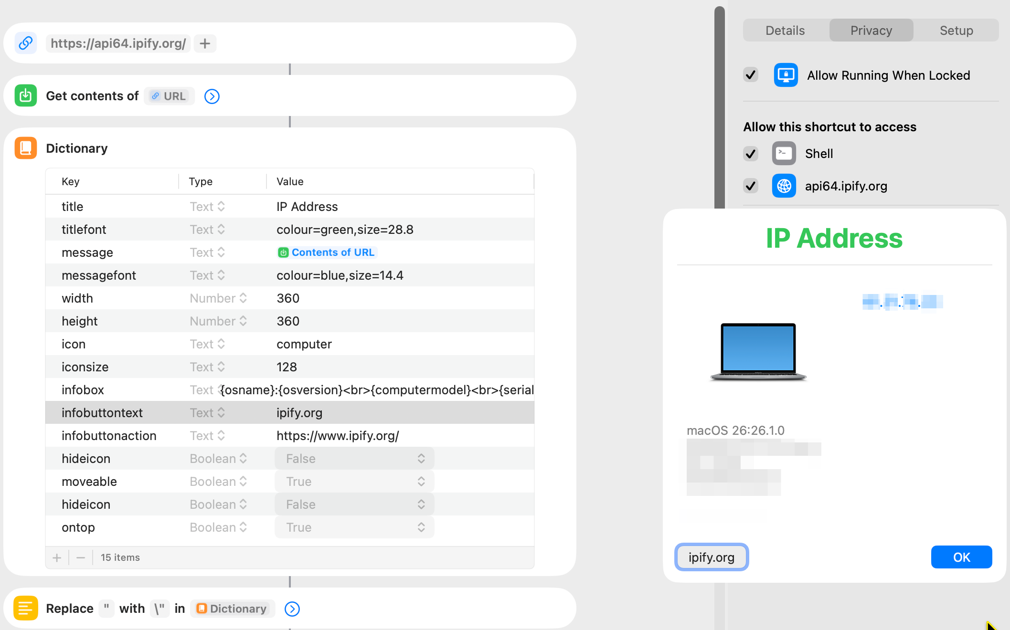Click the ipify.org info button
Screen dimensions: 1010x630
coord(711,557)
